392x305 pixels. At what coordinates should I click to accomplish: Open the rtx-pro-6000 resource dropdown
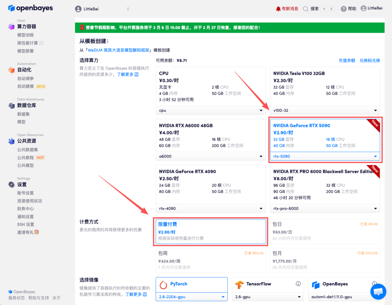[x=325, y=209]
